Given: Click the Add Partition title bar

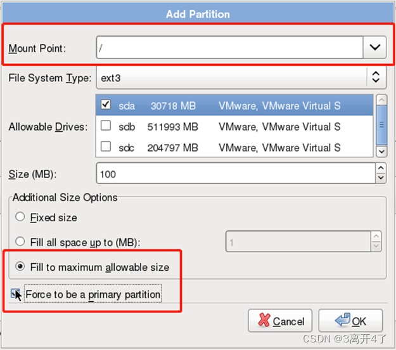Looking at the screenshot, I should (x=198, y=14).
